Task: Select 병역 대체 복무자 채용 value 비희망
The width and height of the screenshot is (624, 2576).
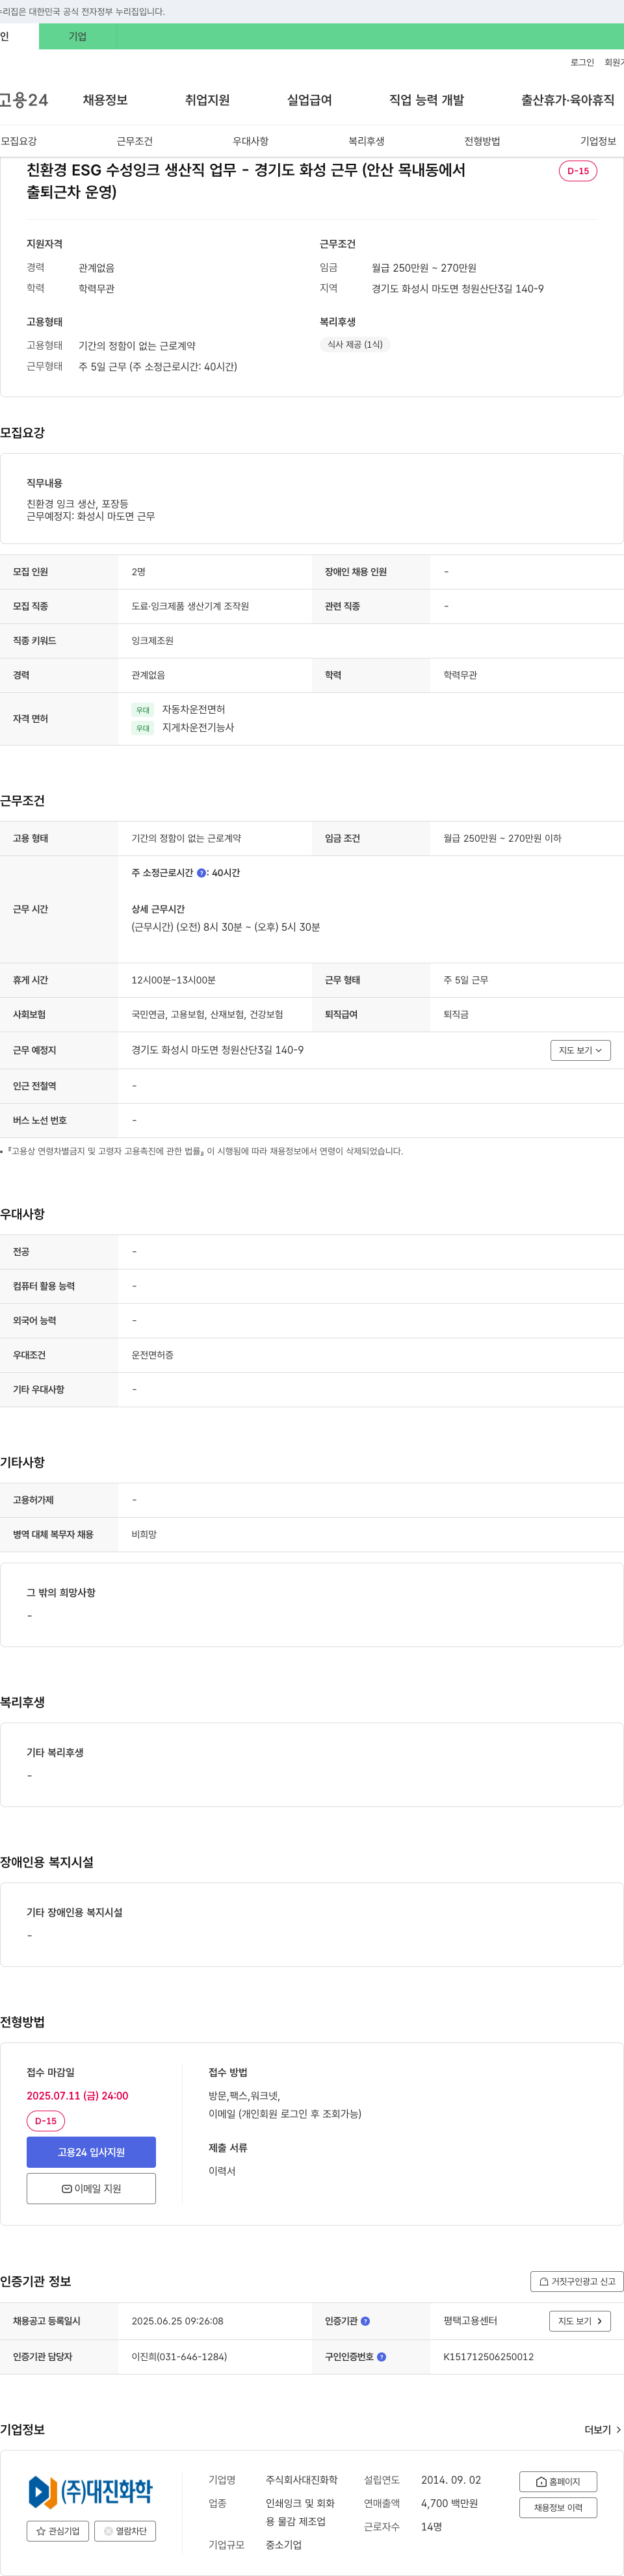Action: pos(144,1534)
